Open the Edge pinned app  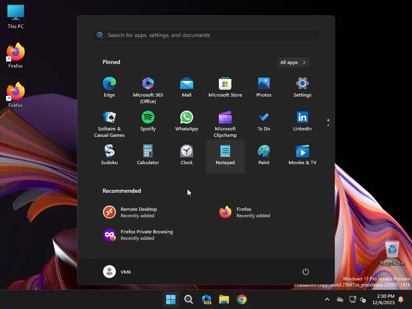click(x=109, y=87)
